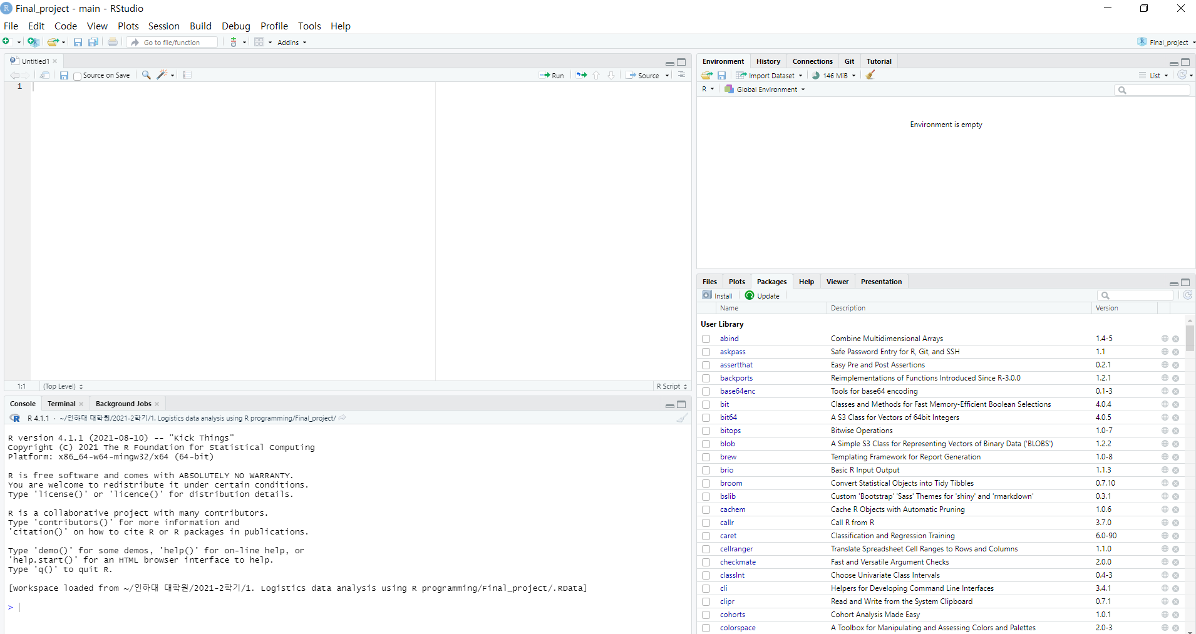The image size is (1196, 634).
Task: Click the Packages search field
Action: 1136,295
